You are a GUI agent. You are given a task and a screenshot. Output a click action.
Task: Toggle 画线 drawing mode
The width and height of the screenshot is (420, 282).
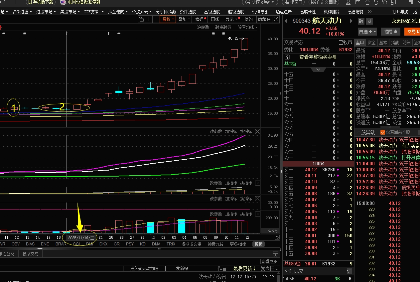[215, 19]
